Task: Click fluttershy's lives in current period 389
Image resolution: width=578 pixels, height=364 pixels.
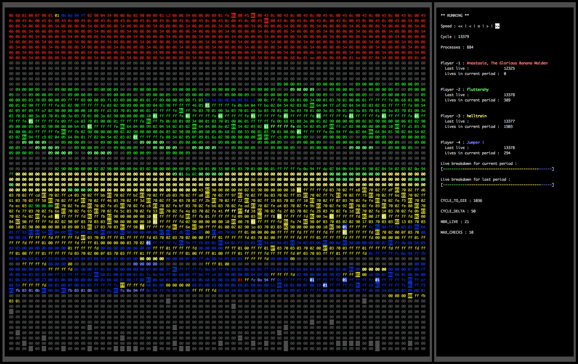Action: [x=507, y=100]
